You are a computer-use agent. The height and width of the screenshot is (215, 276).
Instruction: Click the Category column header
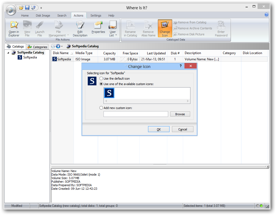(x=231, y=53)
